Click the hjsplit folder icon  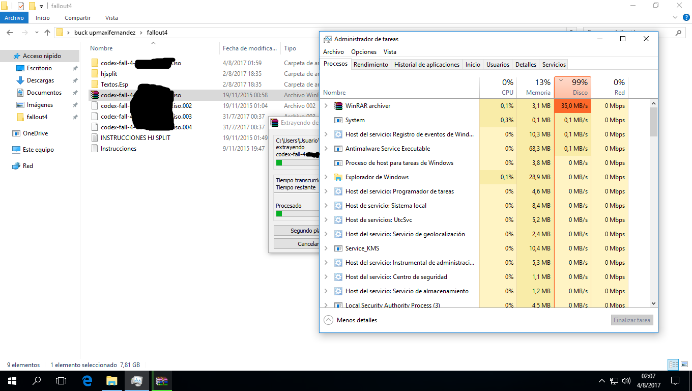click(x=95, y=74)
